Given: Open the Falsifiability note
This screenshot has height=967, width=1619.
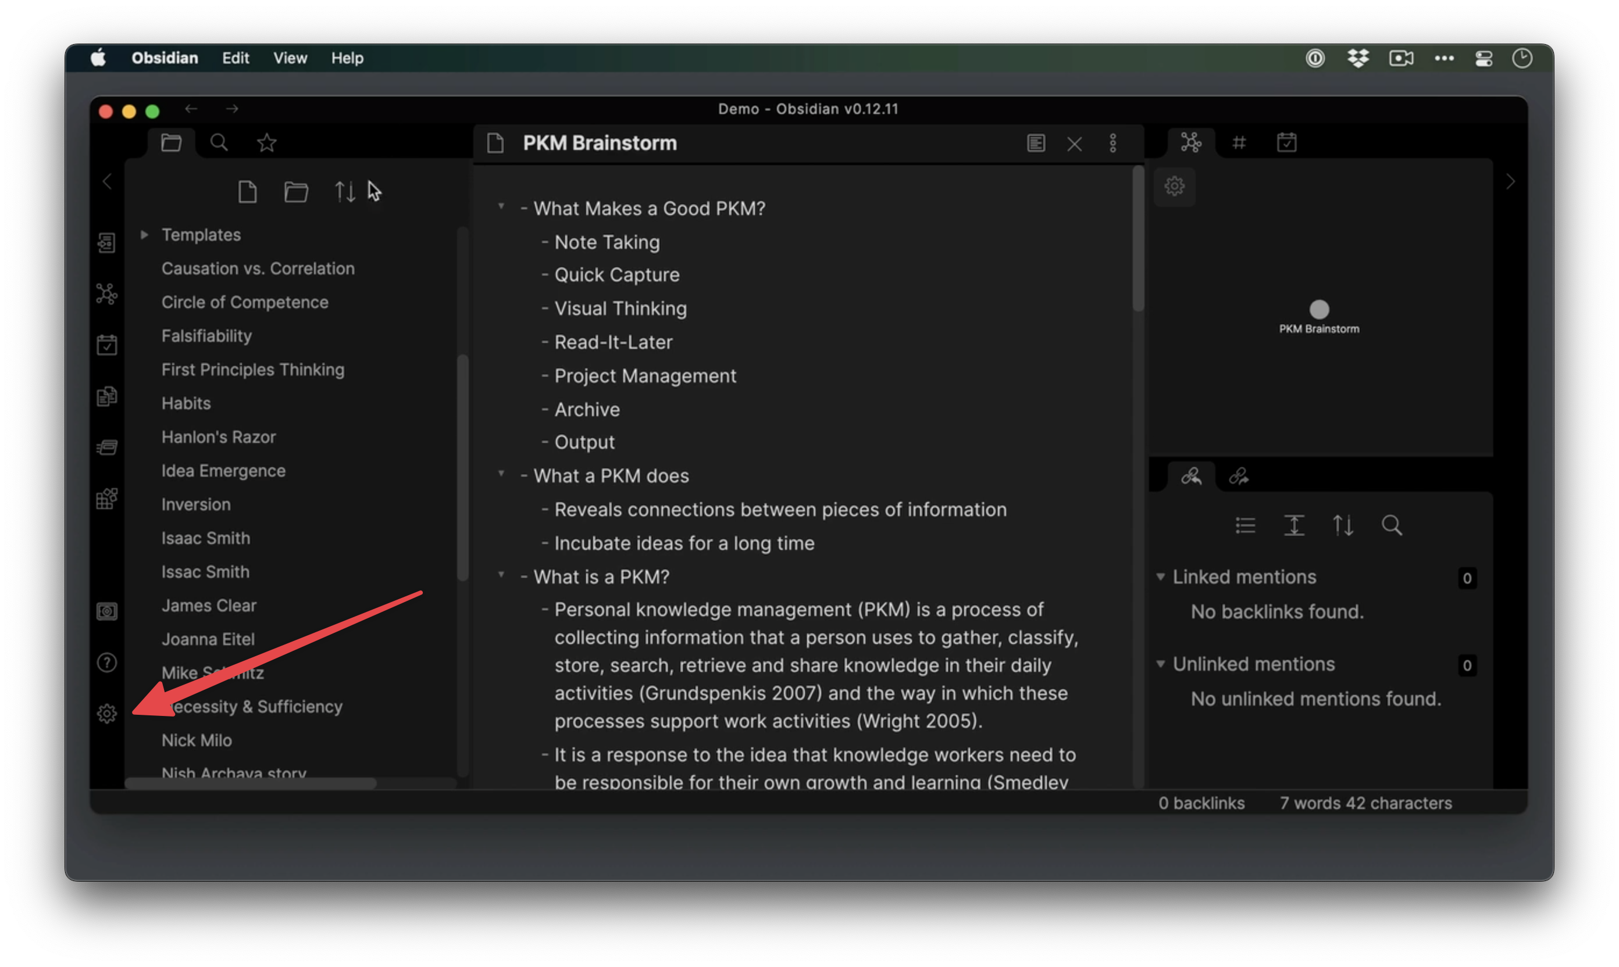Looking at the screenshot, I should point(206,336).
